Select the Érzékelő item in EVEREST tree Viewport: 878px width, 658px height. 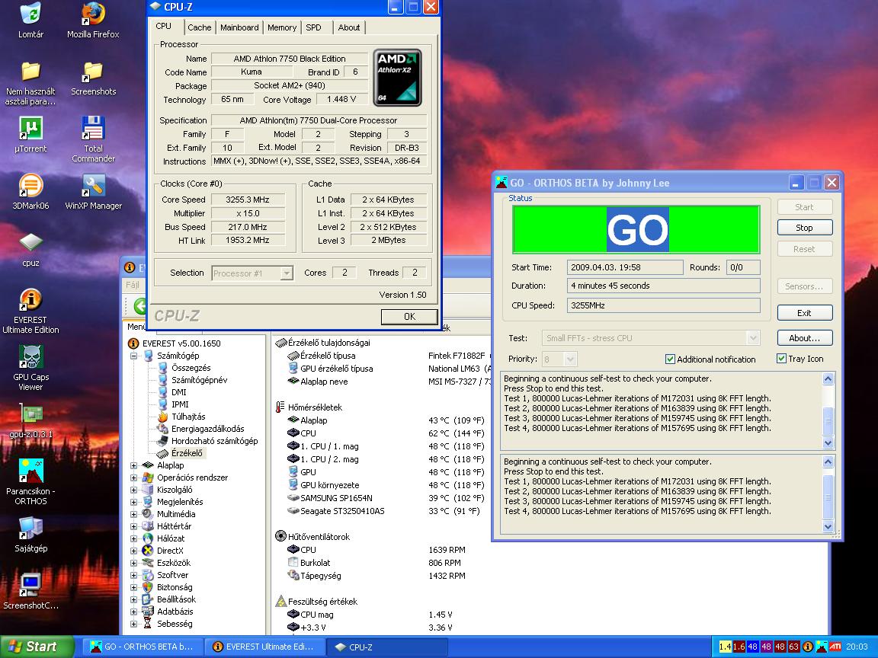pyautogui.click(x=187, y=453)
